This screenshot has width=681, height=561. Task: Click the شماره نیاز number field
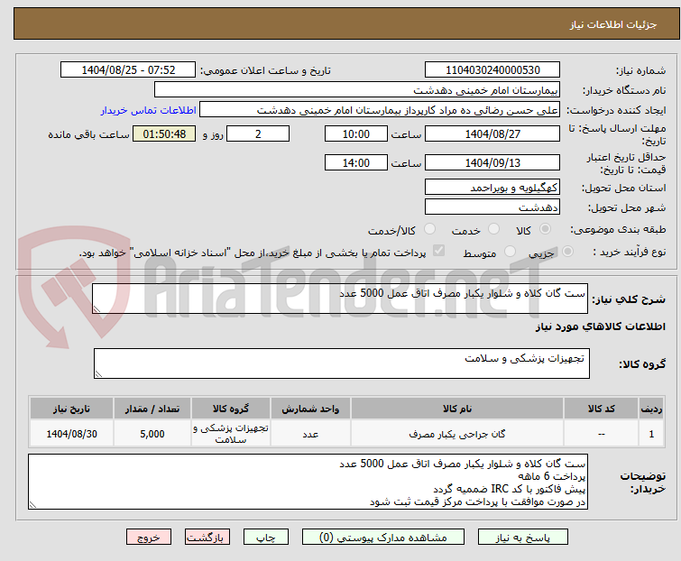(x=492, y=70)
